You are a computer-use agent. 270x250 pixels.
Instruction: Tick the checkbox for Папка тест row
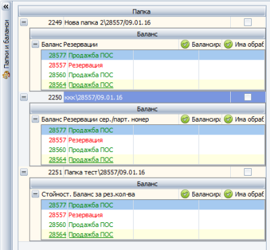coord(248,172)
